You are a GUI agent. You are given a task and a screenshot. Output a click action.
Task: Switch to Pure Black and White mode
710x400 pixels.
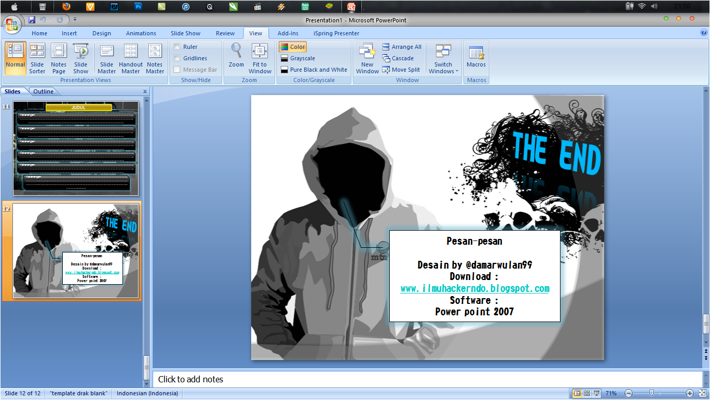point(314,70)
